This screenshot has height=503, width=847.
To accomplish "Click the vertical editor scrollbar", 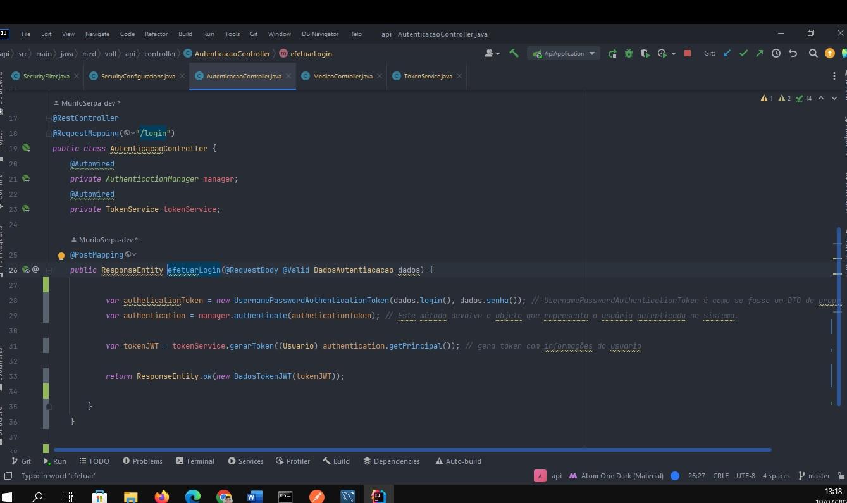I will point(840,316).
